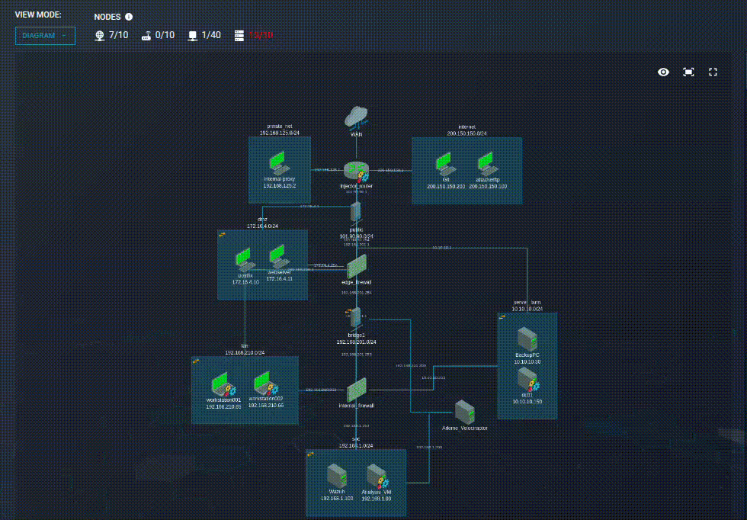Select the public switch node
This screenshot has width=747, height=520.
356,213
